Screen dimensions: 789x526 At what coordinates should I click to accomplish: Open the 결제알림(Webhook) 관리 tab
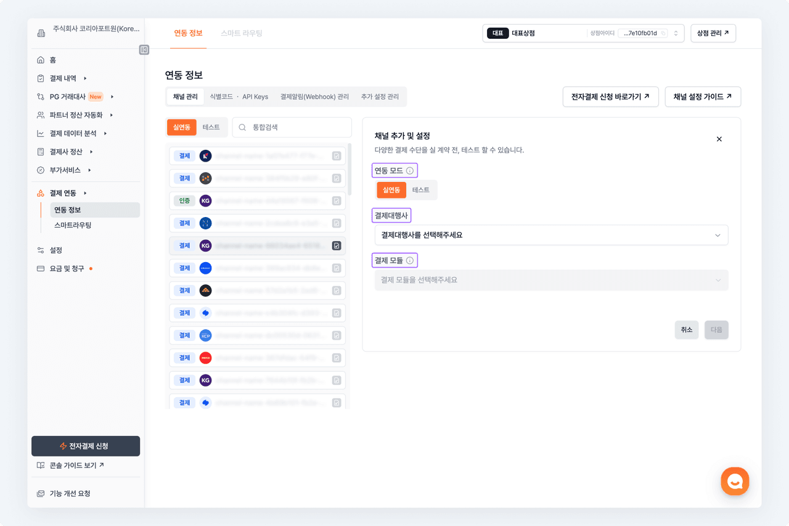click(314, 97)
